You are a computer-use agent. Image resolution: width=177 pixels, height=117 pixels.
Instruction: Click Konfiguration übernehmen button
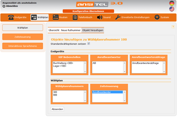[88, 11]
